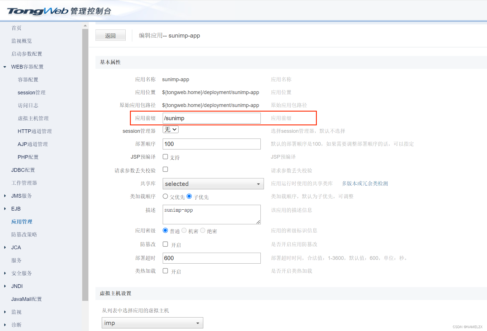
Task: Check the 请求参数丢失校验 checkbox
Action: 165,169
